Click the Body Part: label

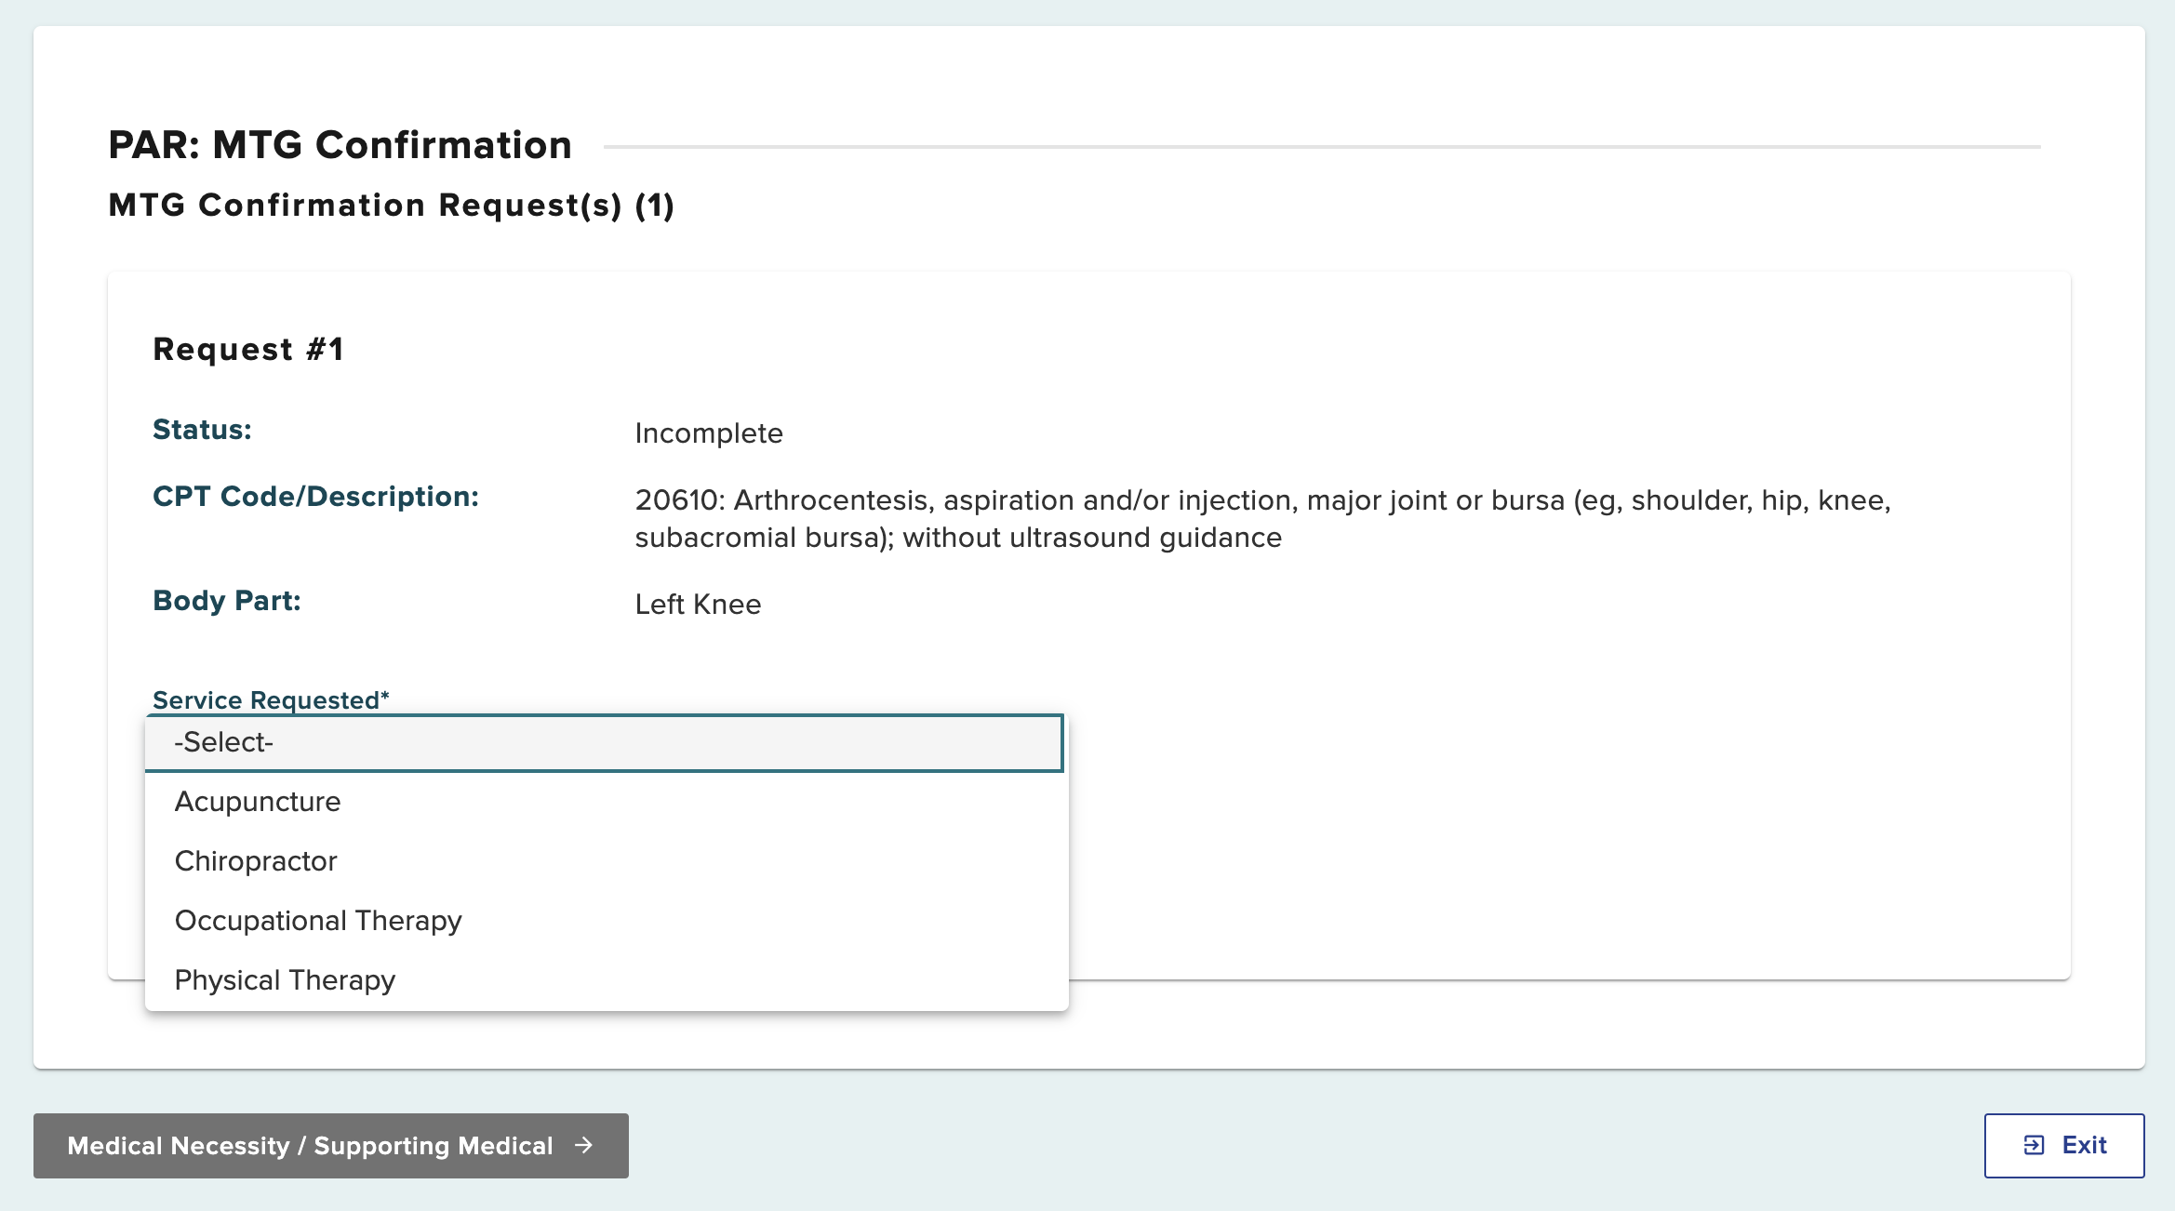[227, 601]
